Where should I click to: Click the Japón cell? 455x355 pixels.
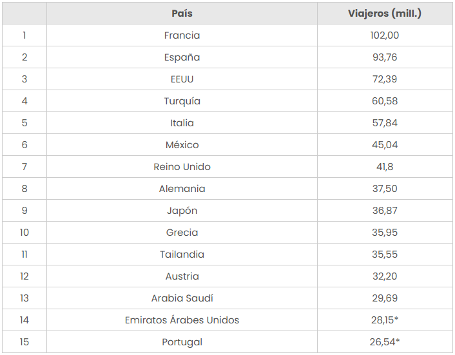(182, 211)
